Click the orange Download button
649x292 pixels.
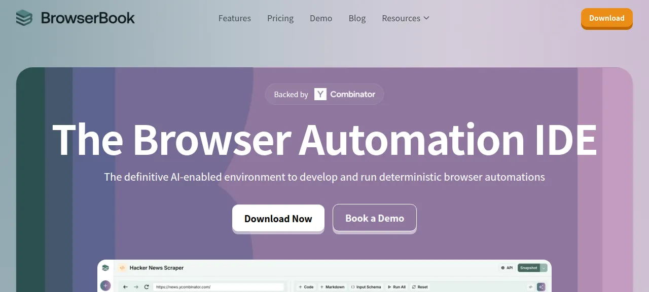point(607,18)
